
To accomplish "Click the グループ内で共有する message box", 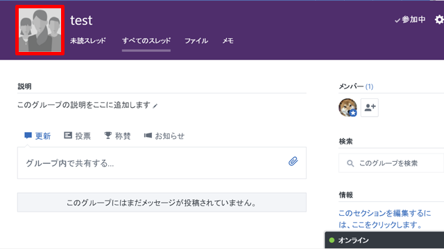I will pyautogui.click(x=162, y=163).
